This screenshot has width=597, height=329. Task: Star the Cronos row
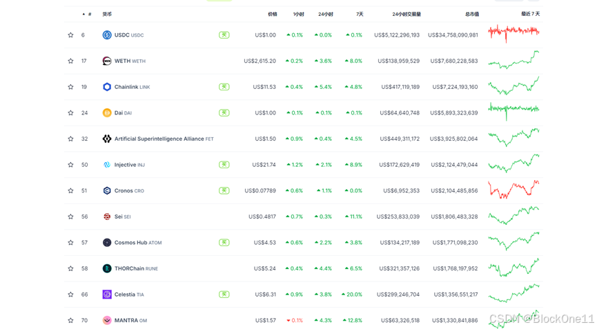click(70, 190)
